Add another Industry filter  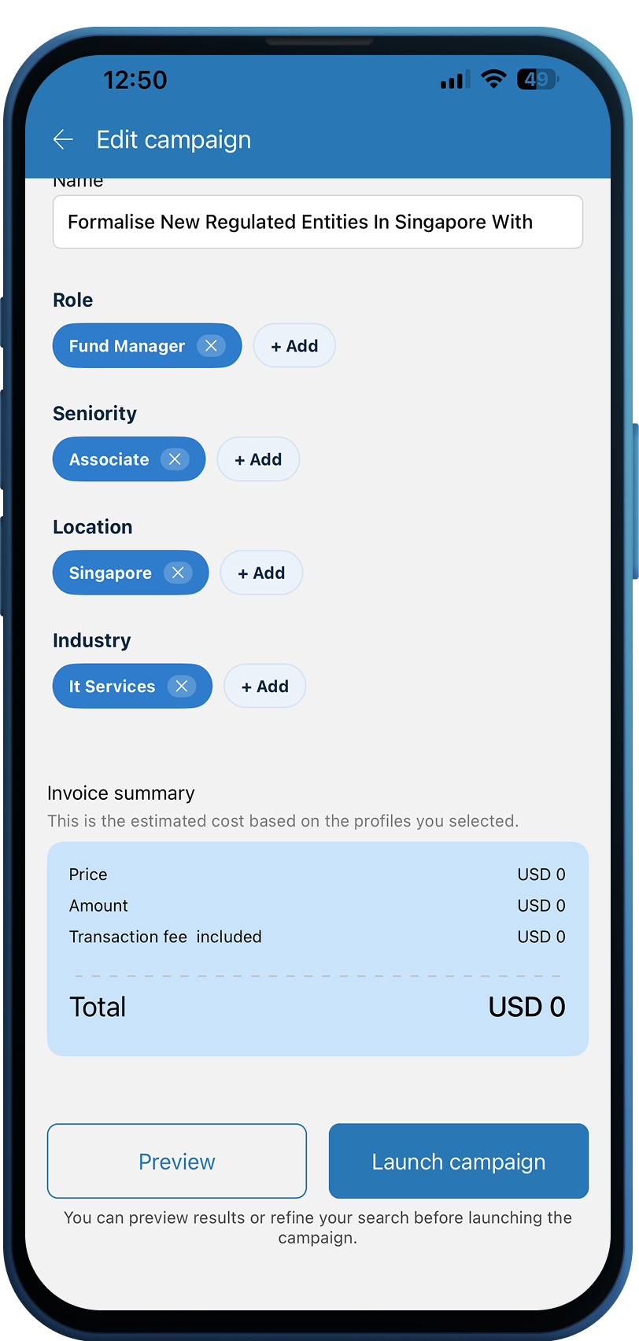(x=264, y=686)
